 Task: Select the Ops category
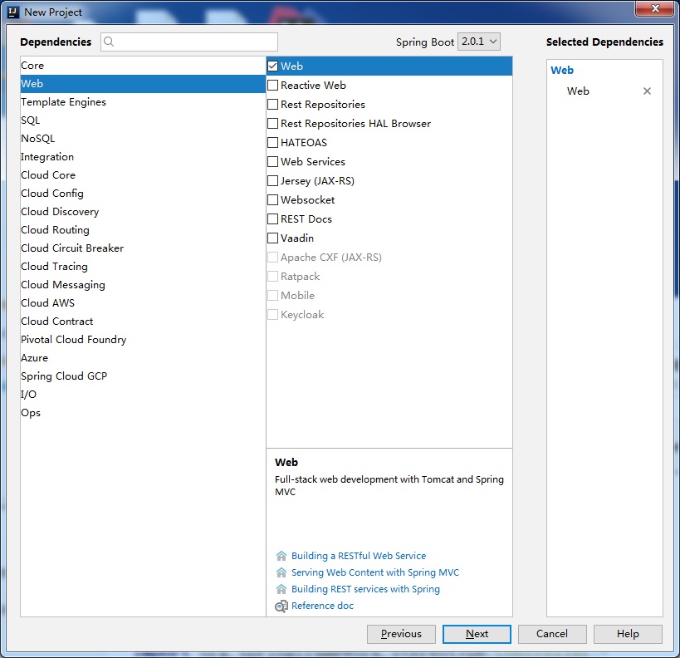pos(143,412)
